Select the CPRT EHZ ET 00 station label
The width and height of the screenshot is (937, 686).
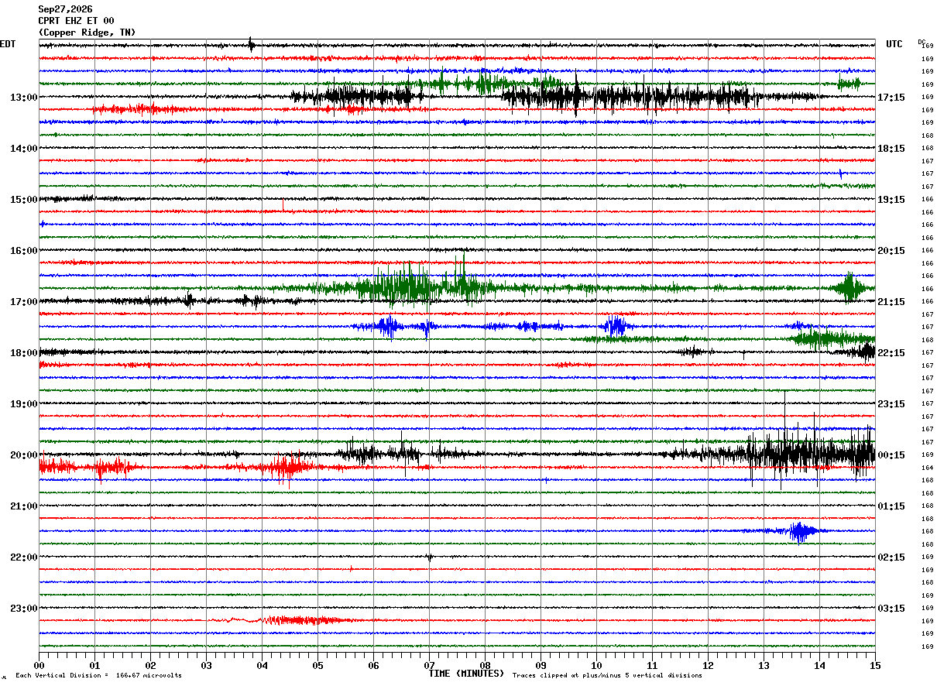(76, 21)
